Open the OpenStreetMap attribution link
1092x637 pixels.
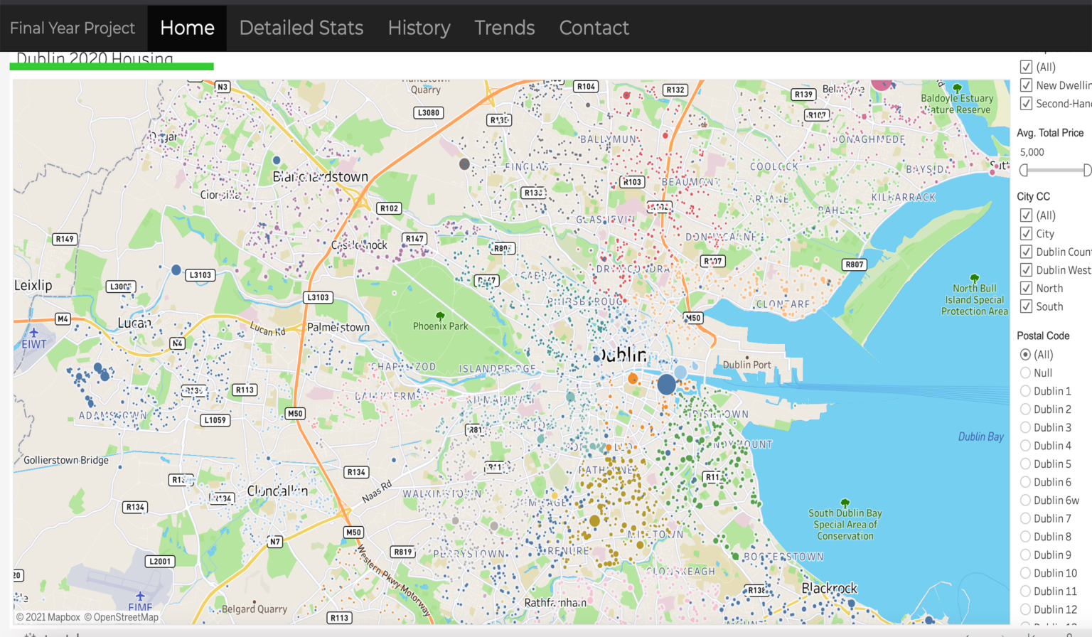click(x=121, y=617)
